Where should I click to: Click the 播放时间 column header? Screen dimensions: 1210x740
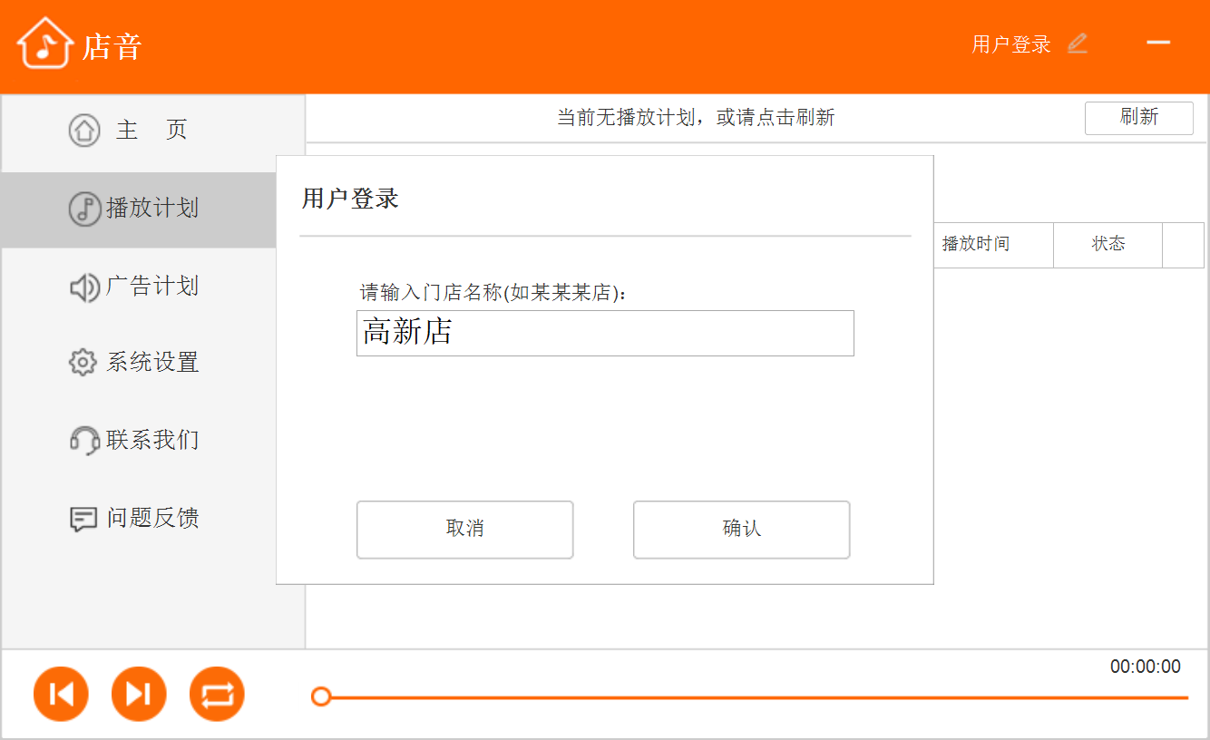pyautogui.click(x=976, y=244)
